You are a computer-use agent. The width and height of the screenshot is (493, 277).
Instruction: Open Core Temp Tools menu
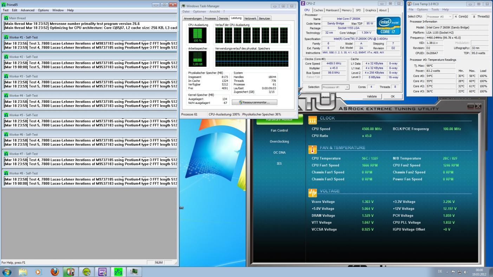435,9
